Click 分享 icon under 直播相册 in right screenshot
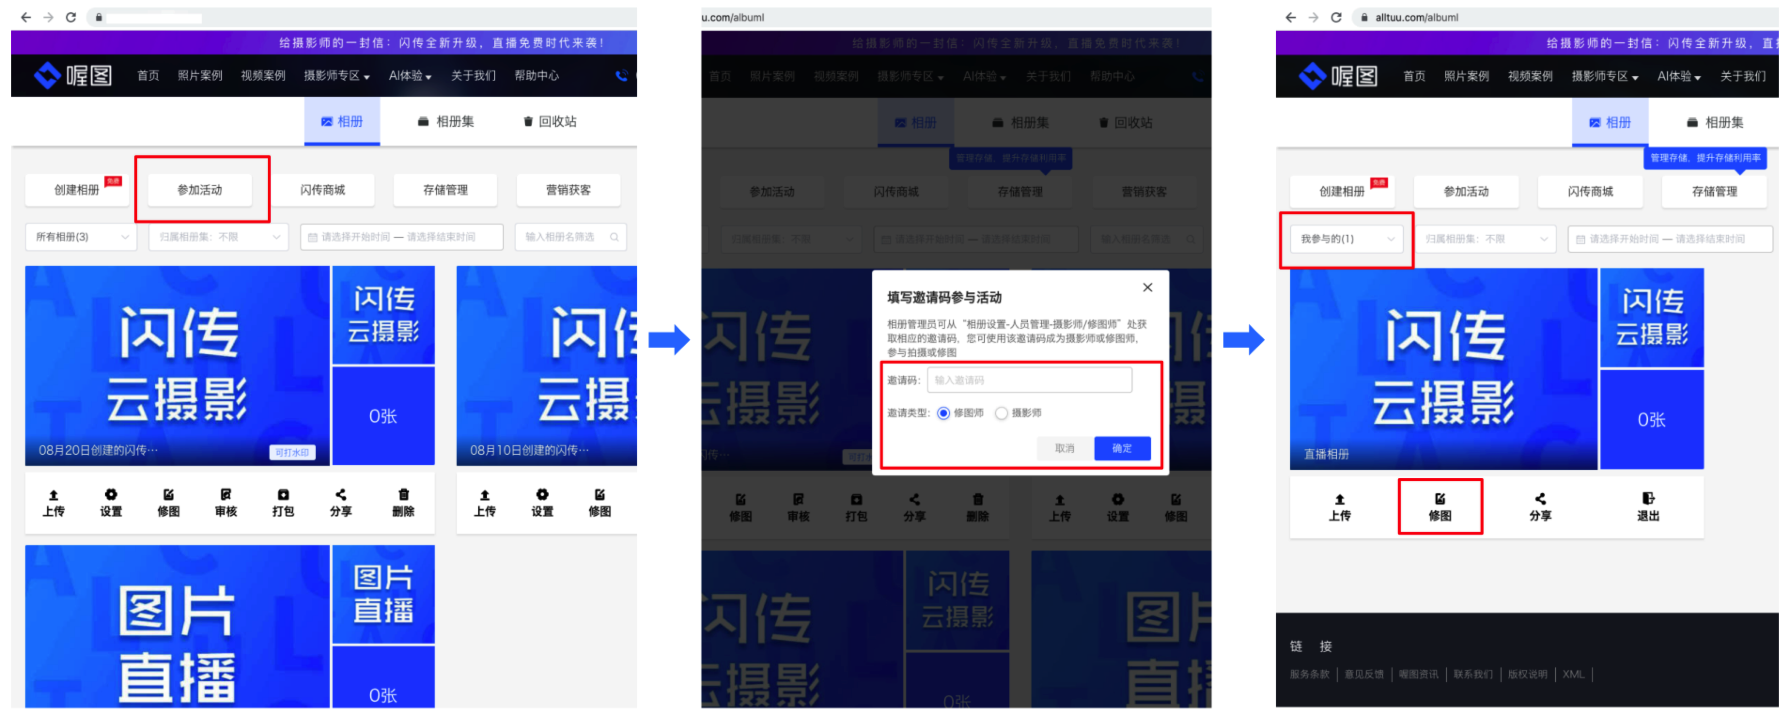 coord(1541,499)
